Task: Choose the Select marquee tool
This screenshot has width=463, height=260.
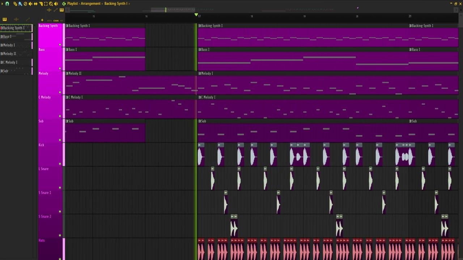Action: (x=46, y=4)
